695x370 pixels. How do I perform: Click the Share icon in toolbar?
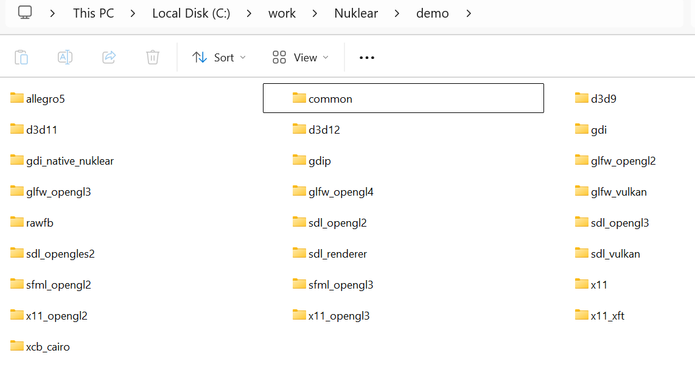pos(109,57)
